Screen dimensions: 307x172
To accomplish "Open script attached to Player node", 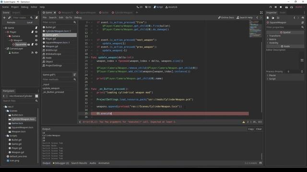I will click(x=33, y=32).
